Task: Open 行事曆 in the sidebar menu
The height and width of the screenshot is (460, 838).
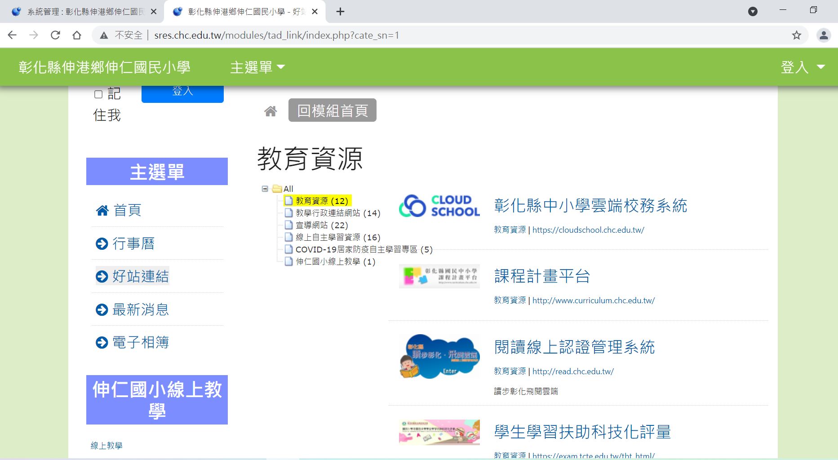Action: coord(125,243)
